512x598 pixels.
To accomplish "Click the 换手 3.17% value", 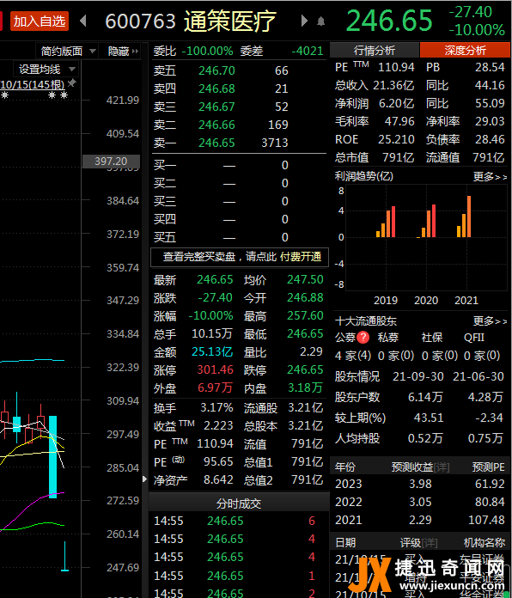I will coord(216,407).
